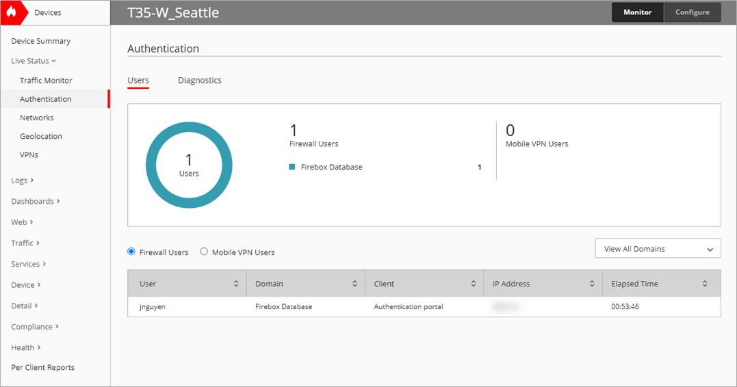
Task: Expand the Detail menu section
Action: [24, 306]
